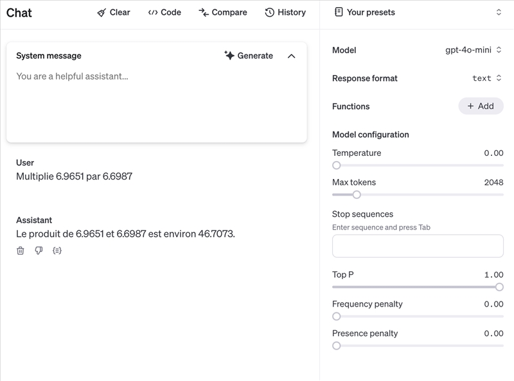
Task: Adjust the Temperature slider handle
Action: tap(337, 165)
